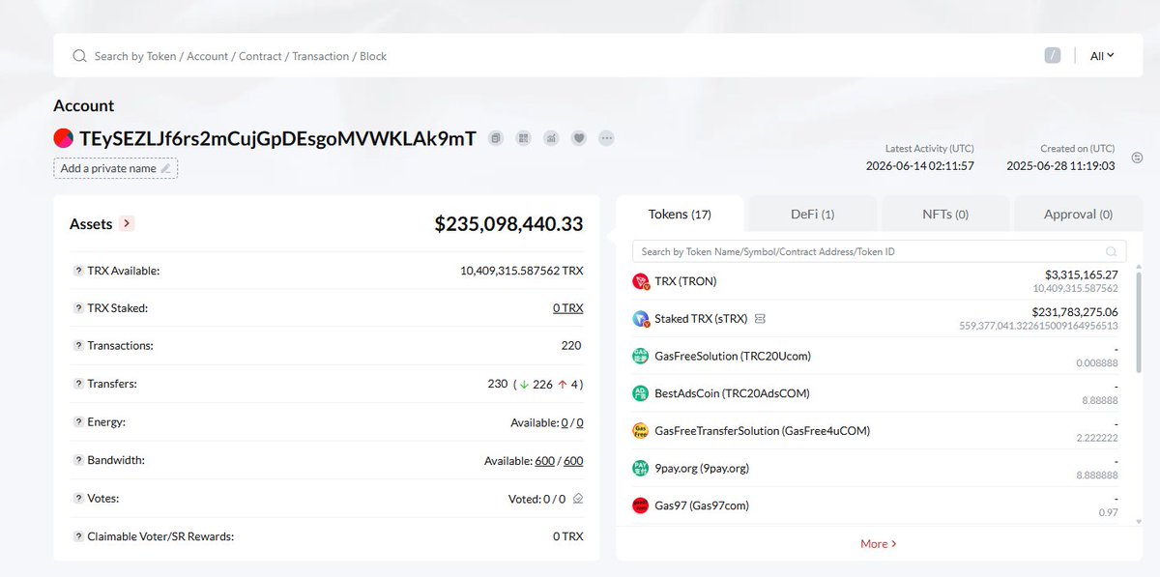This screenshot has height=577, width=1160.
Task: Click the help icon beside TRX Staked
Action: (x=78, y=308)
